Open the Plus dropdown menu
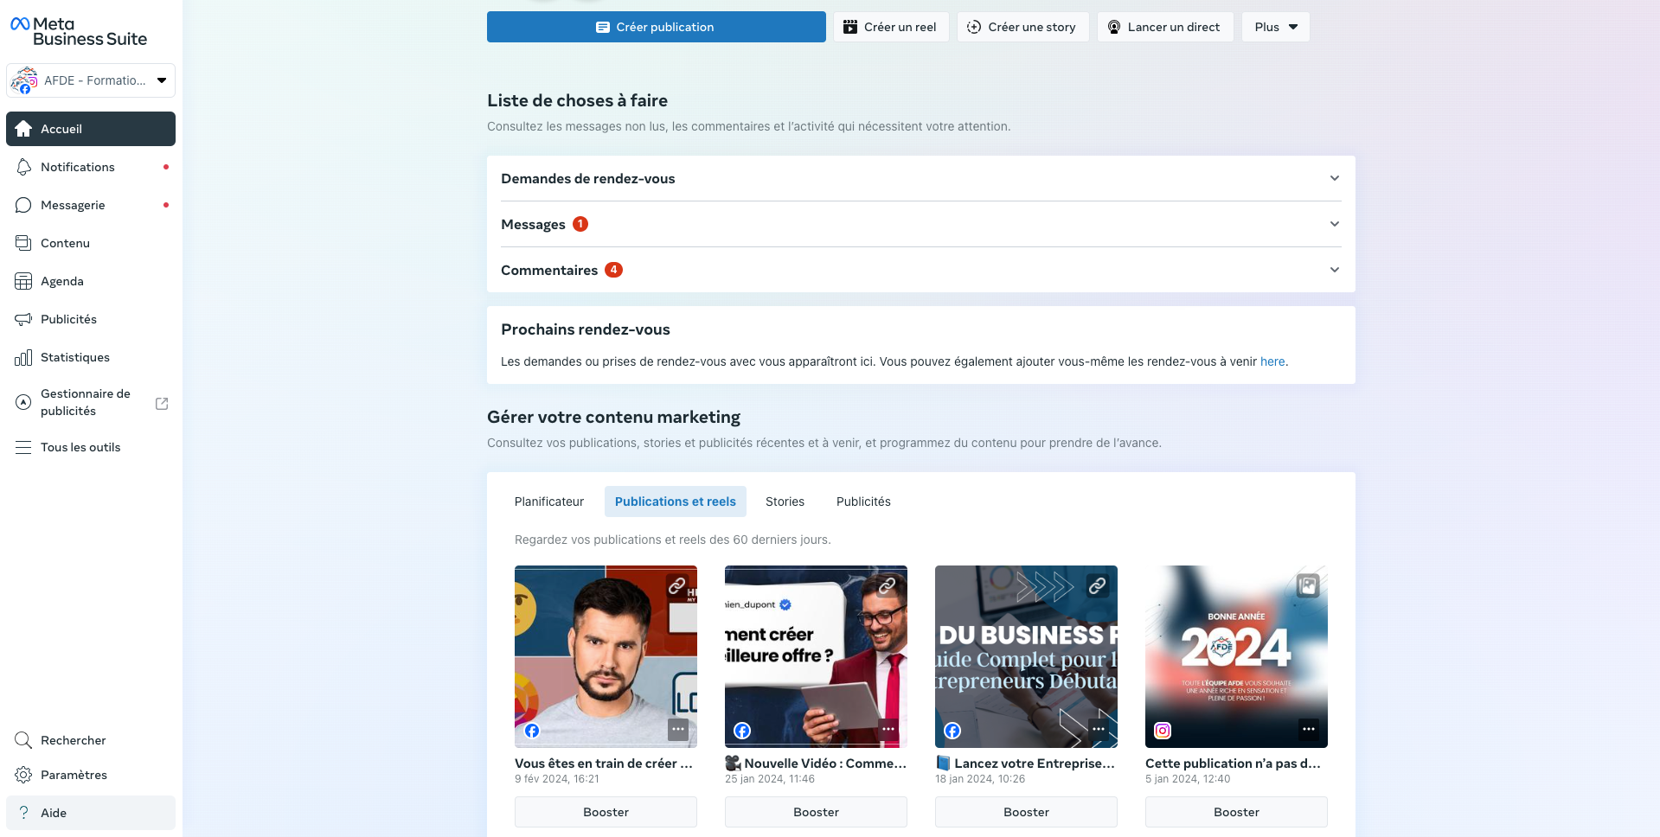Image resolution: width=1660 pixels, height=837 pixels. [1274, 27]
